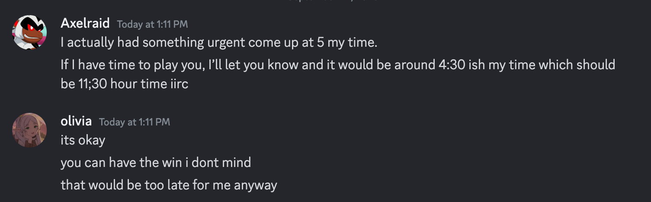Click Axelraid's profile avatar

point(29,32)
